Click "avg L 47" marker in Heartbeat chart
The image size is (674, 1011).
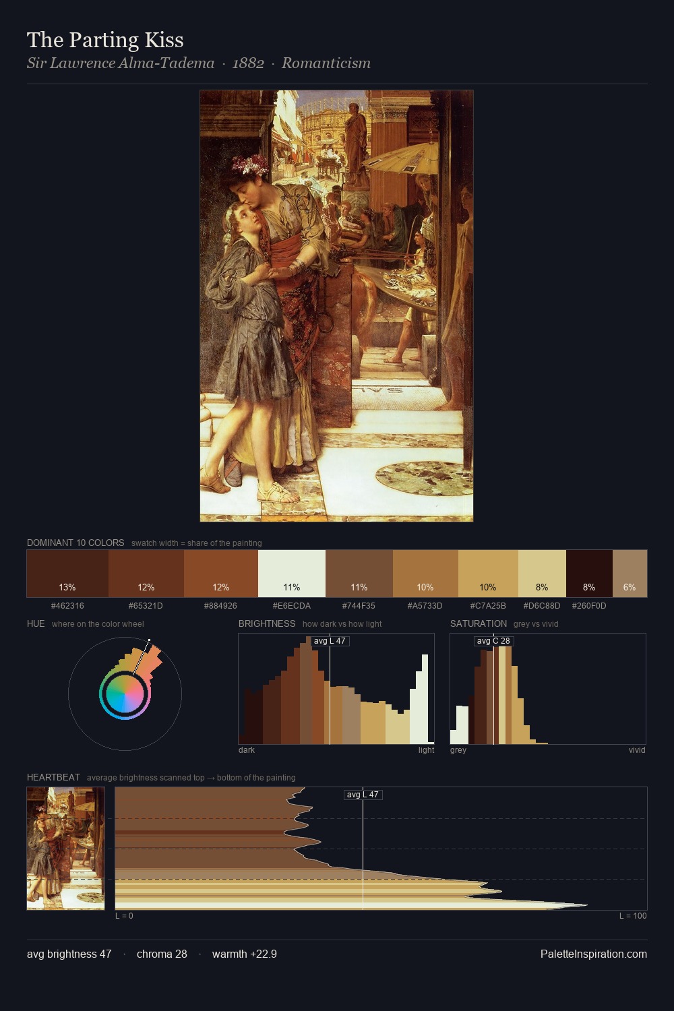click(x=363, y=795)
